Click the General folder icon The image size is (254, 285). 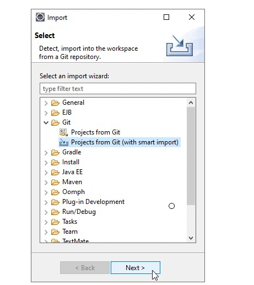point(55,103)
